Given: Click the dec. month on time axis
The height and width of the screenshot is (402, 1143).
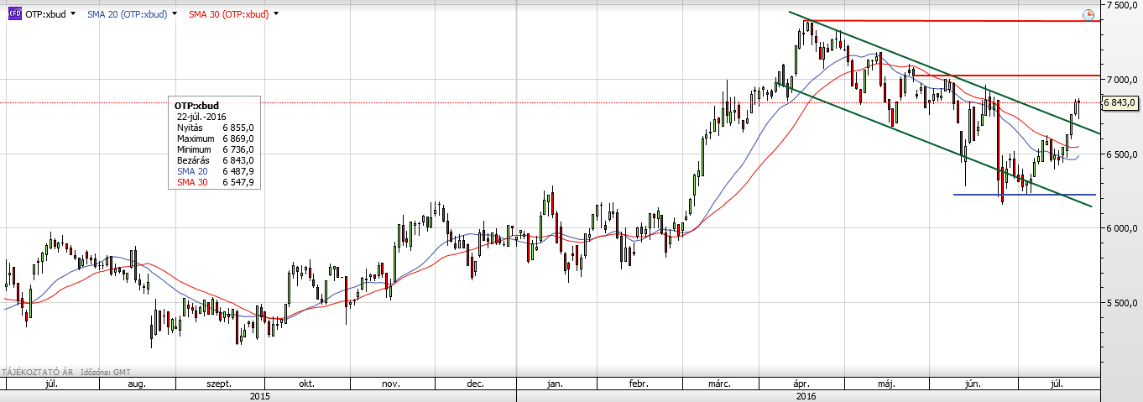Looking at the screenshot, I should [x=475, y=384].
